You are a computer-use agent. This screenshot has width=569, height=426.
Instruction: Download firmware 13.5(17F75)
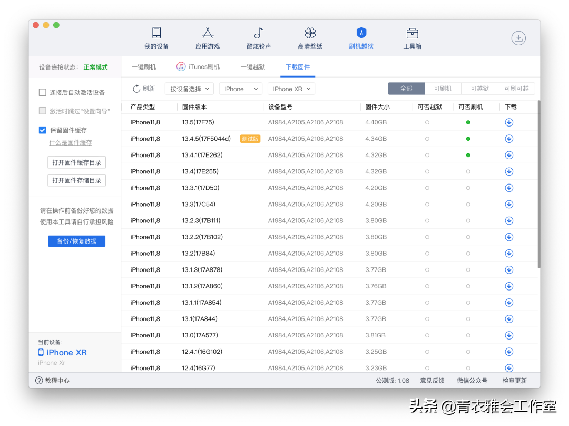[x=509, y=122]
